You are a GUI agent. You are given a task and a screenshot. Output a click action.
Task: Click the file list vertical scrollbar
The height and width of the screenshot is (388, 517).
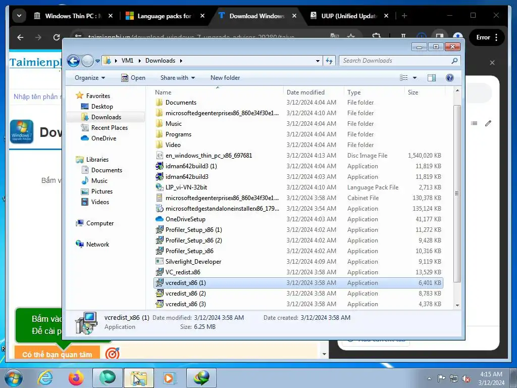457,195
